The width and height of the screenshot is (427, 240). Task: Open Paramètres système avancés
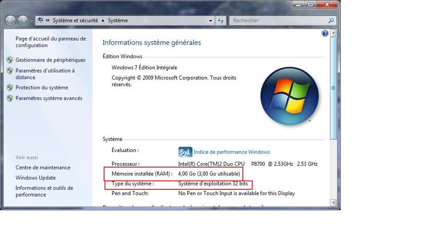(x=48, y=98)
